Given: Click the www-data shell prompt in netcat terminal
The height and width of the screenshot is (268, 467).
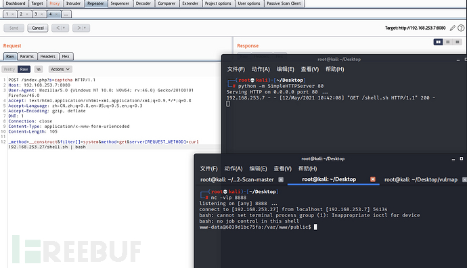Looking at the screenshot, I should pyautogui.click(x=259, y=227).
